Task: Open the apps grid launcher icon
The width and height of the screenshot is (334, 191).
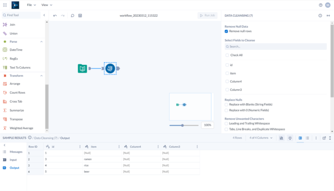Action: (x=5, y=5)
